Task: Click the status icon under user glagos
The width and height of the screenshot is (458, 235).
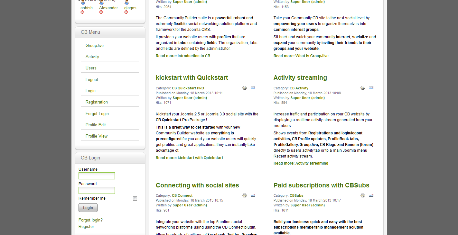Action: pos(126,12)
